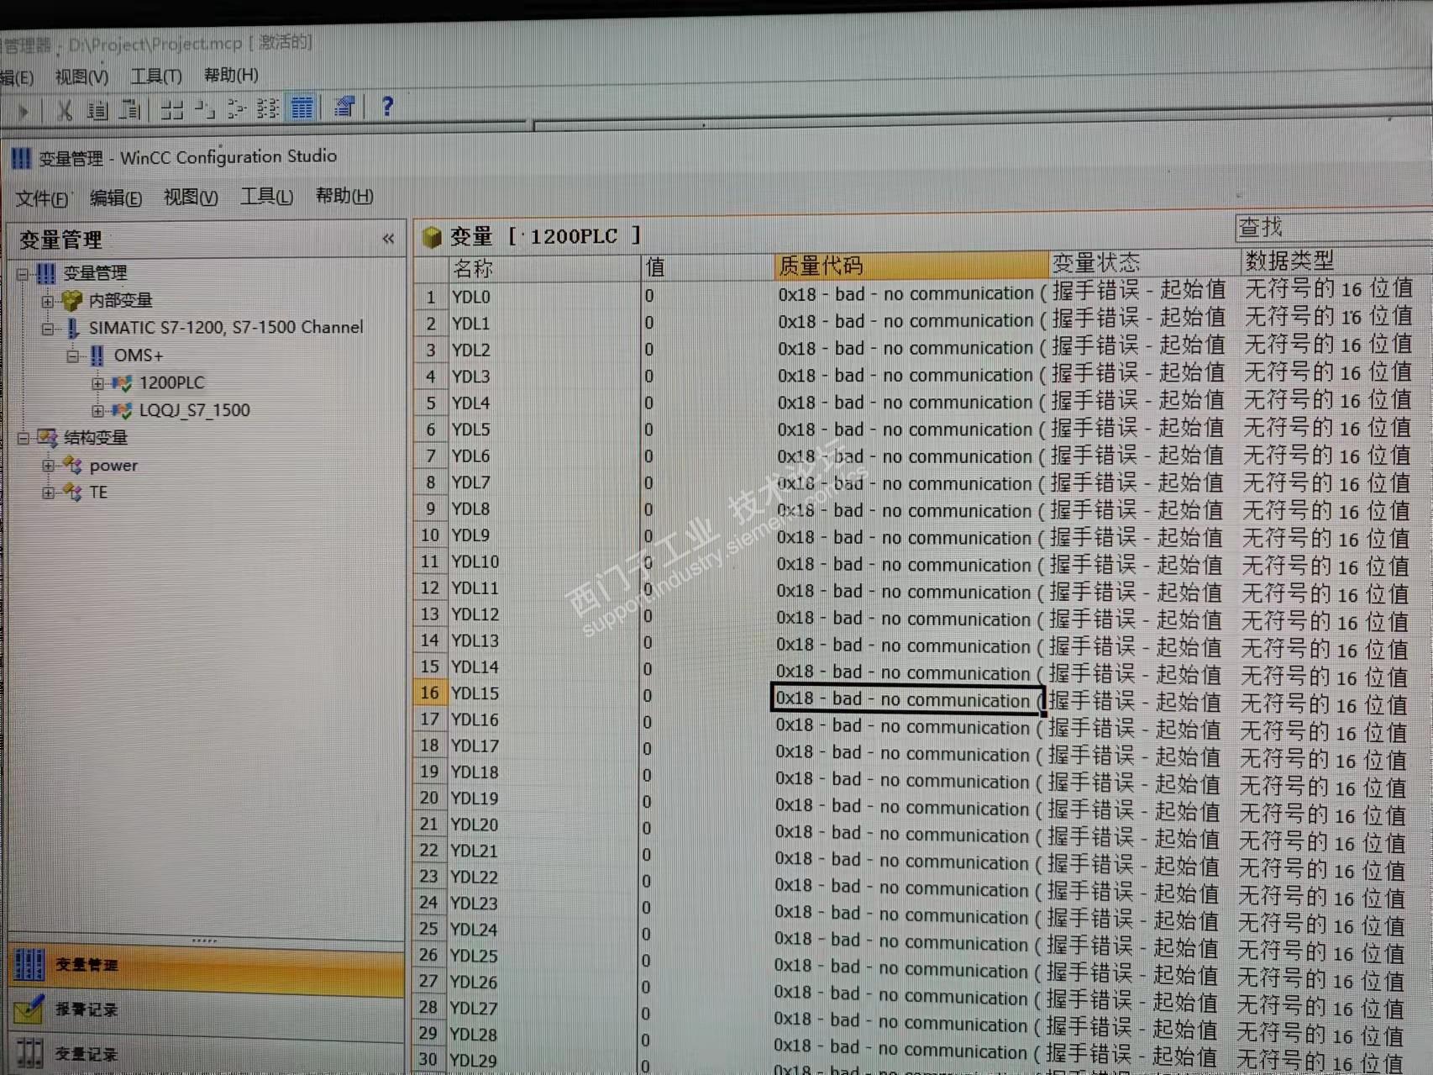
Task: Select the LQQJ_S7_1500 connection icon
Action: [x=122, y=411]
